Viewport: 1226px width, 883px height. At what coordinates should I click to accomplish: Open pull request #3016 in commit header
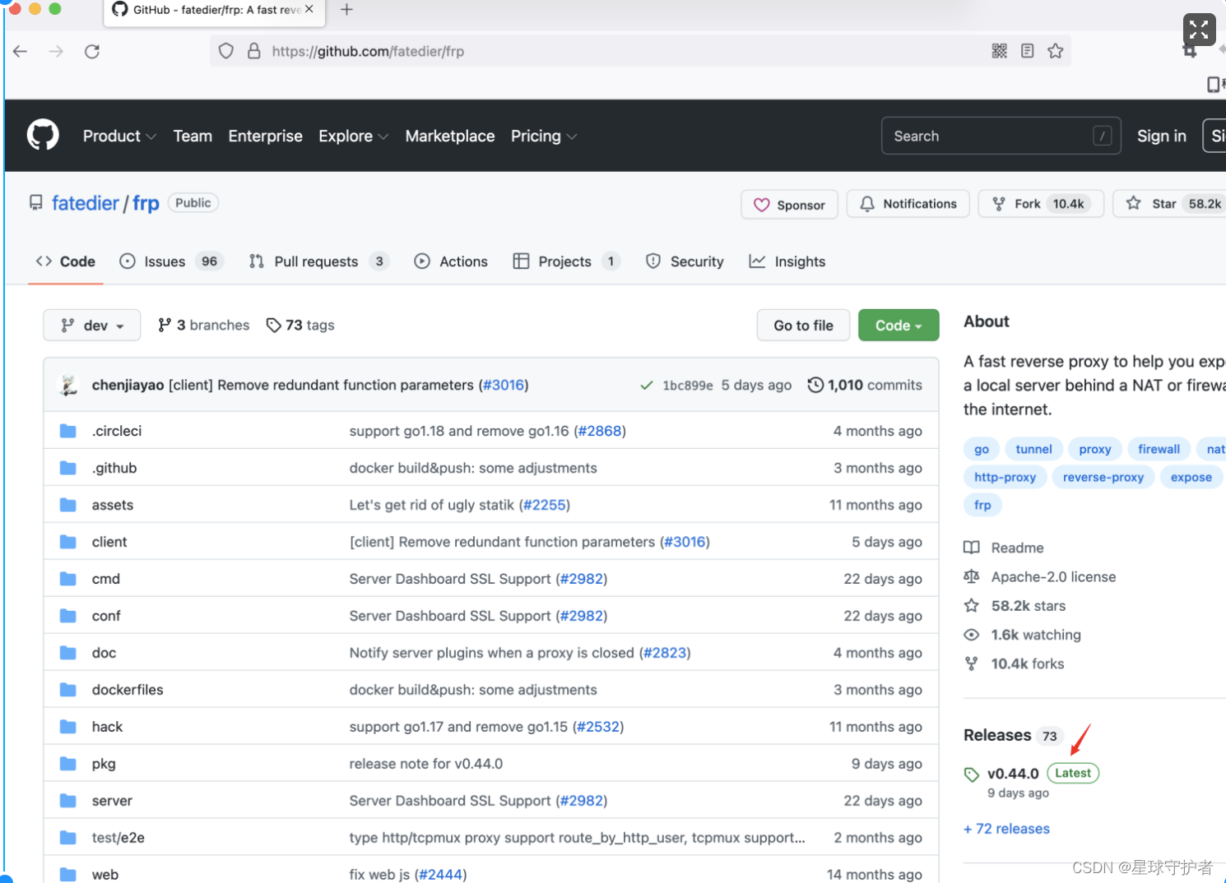(504, 385)
